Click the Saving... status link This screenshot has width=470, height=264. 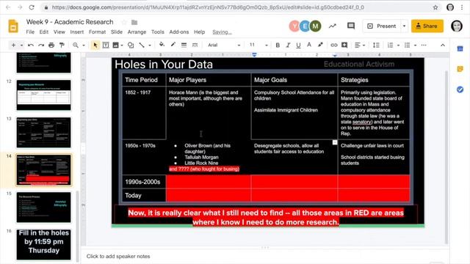[x=222, y=32]
